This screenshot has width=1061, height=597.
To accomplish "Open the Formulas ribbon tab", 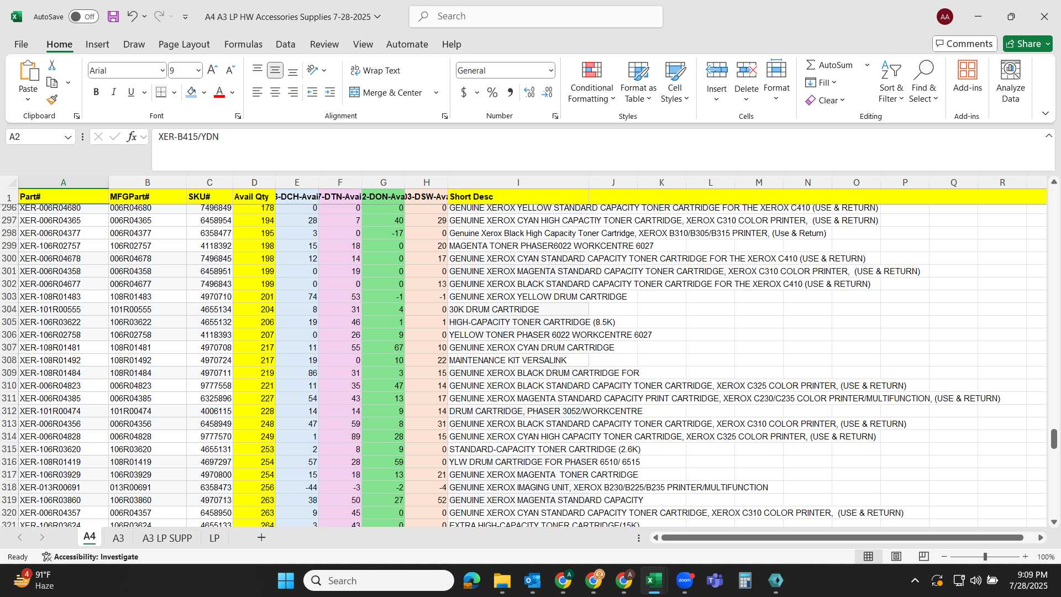I will (243, 44).
